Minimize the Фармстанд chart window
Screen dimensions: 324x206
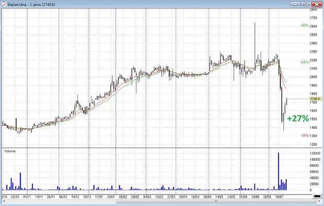click(295, 4)
